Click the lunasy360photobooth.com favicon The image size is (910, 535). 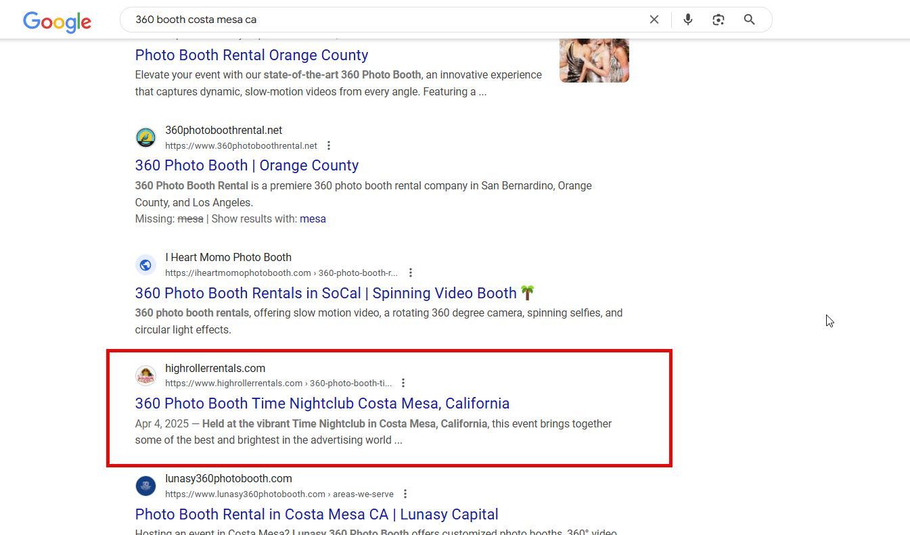click(145, 486)
